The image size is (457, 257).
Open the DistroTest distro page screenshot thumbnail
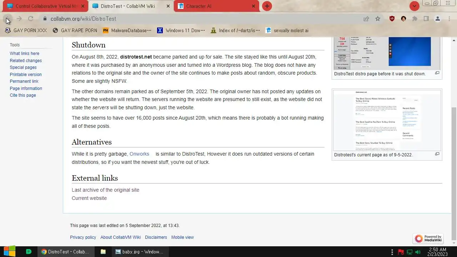click(x=387, y=53)
